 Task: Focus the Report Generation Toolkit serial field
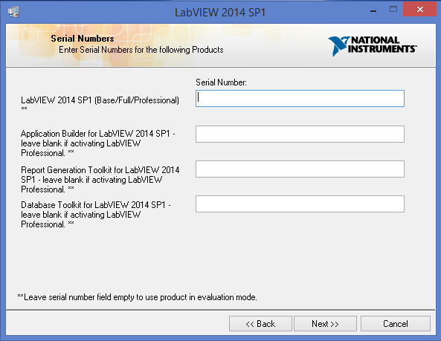pyautogui.click(x=300, y=169)
